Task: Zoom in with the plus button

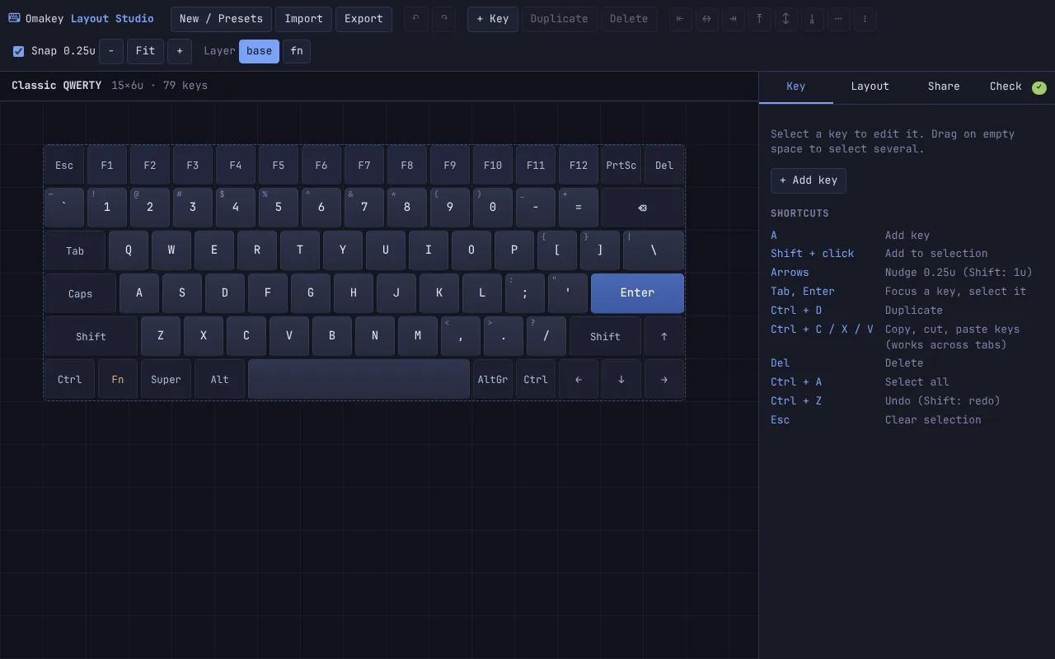Action: [180, 51]
